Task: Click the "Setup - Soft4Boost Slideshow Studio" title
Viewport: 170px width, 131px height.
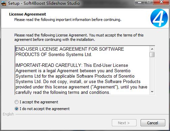Action: tap(44, 3)
